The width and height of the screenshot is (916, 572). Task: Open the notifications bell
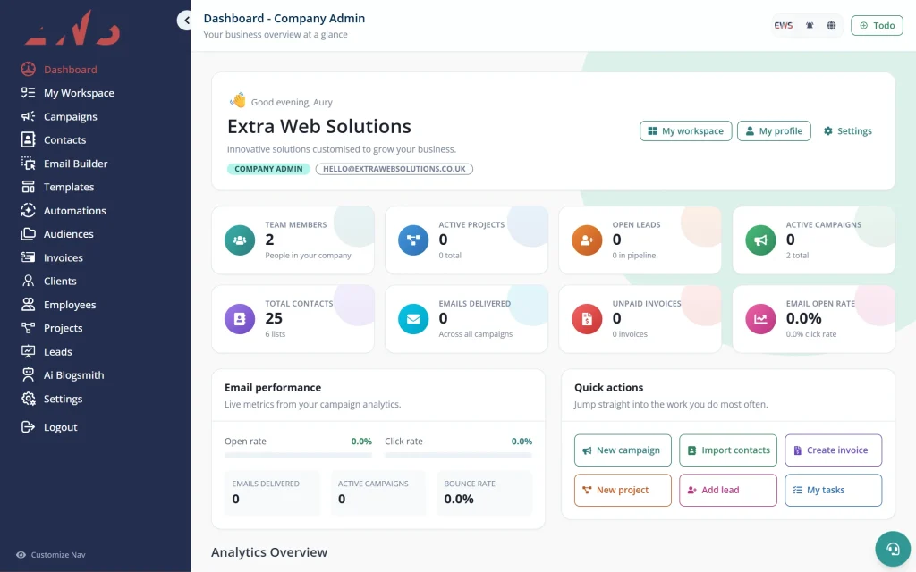tap(809, 26)
